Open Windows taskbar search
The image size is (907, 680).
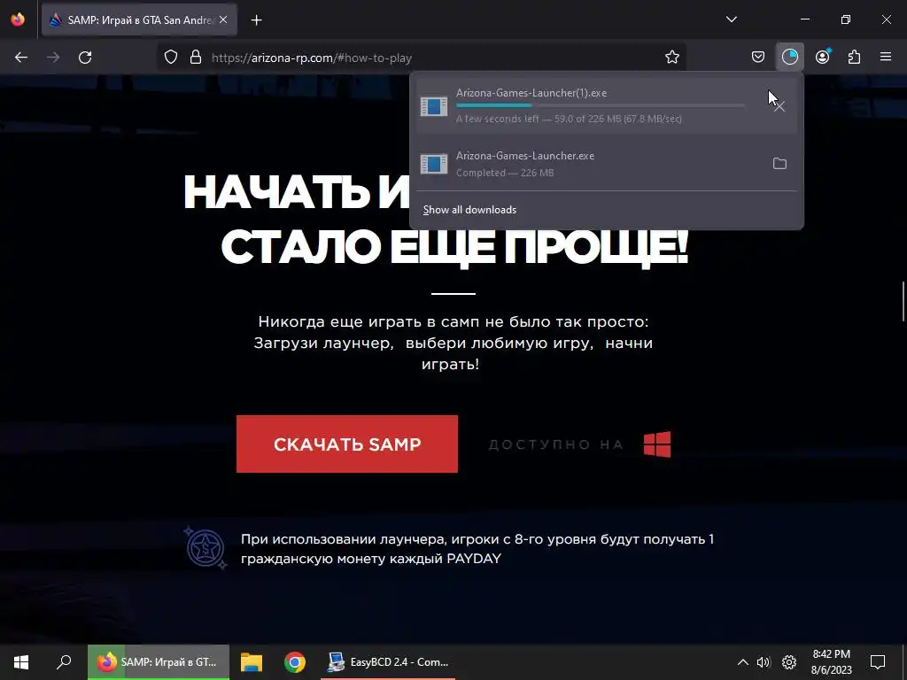point(64,662)
